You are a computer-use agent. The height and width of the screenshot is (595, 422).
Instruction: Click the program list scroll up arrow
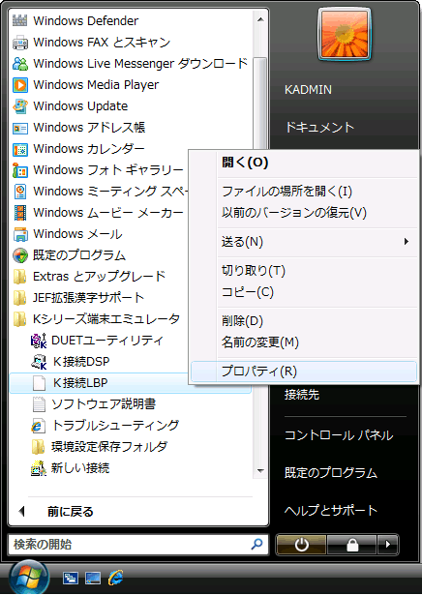point(260,19)
